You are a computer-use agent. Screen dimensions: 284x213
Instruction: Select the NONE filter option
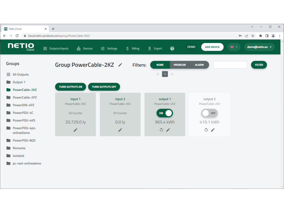(x=160, y=65)
